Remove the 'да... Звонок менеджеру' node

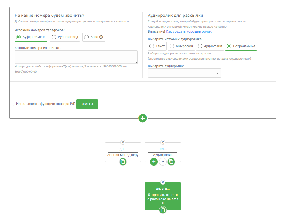pos(123,142)
